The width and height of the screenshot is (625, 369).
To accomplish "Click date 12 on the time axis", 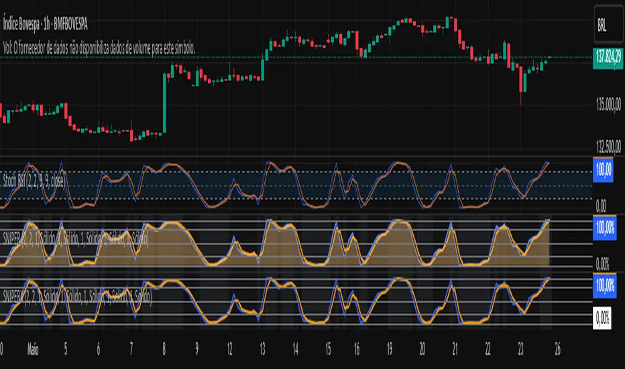I will point(229,350).
